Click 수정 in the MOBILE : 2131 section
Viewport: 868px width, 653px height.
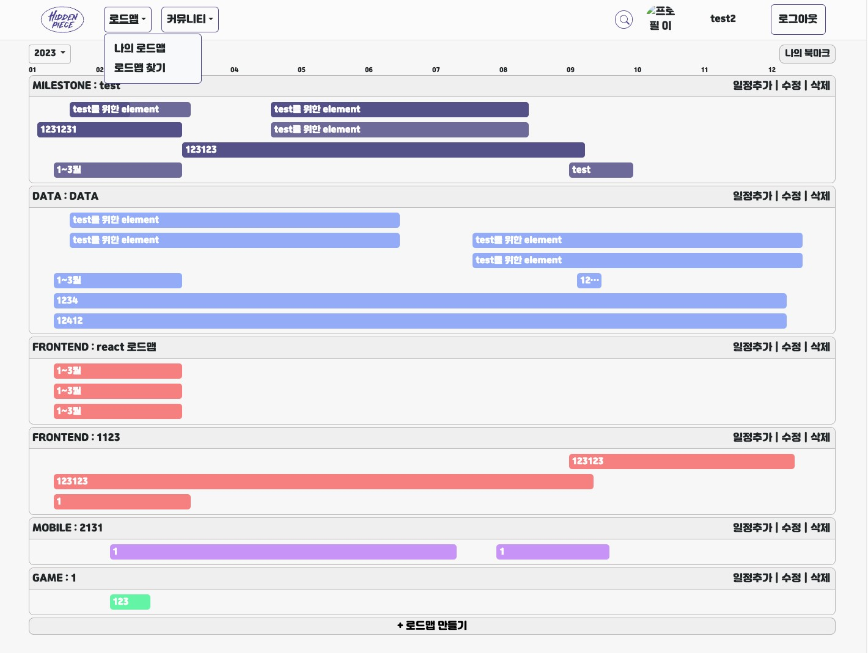tap(790, 528)
